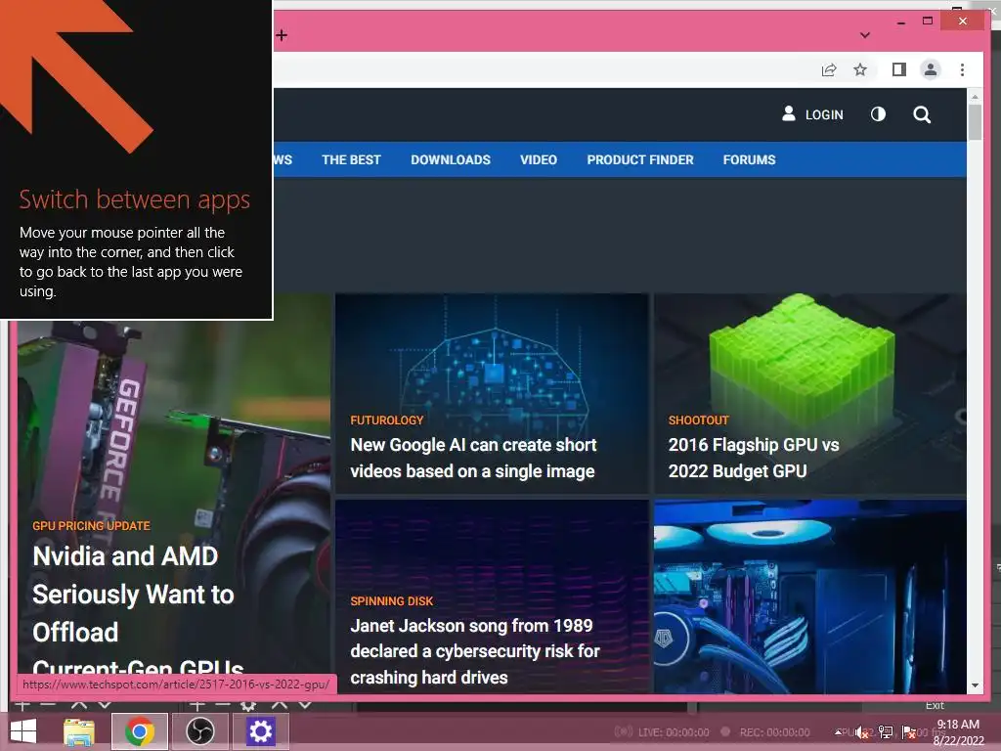This screenshot has width=1001, height=751.
Task: Open the Chrome tab search chevron
Action: click(865, 35)
